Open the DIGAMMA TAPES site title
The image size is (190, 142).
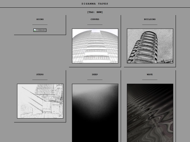pyautogui.click(x=95, y=4)
